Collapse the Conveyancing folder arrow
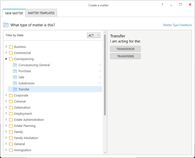Viewport: 195px width, 158px height. pyautogui.click(x=6, y=59)
